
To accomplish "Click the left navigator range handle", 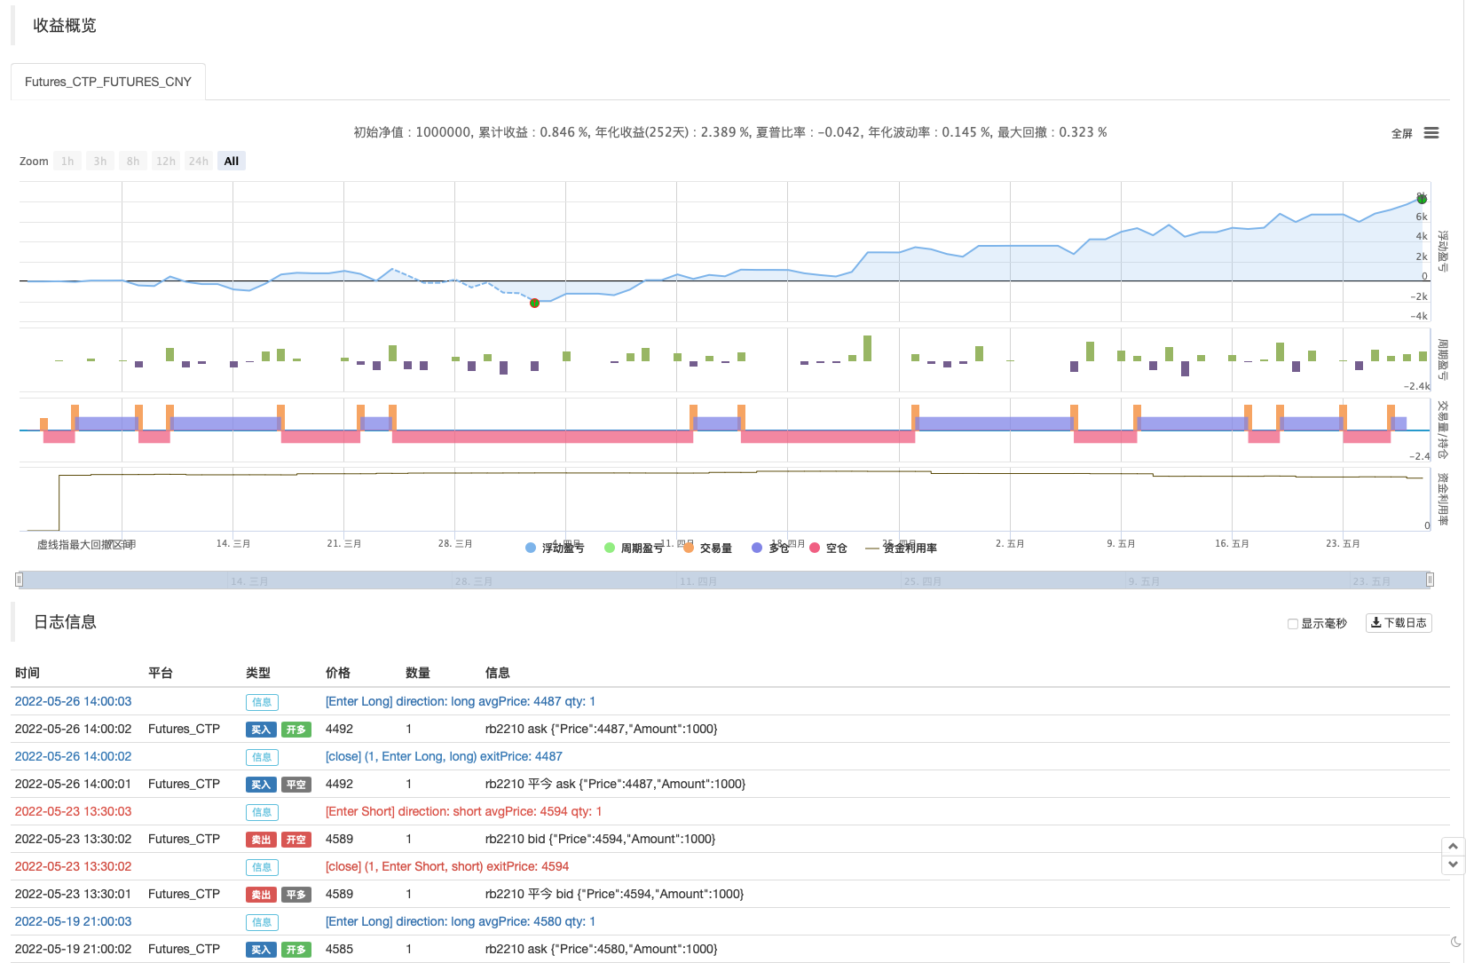I will point(19,580).
